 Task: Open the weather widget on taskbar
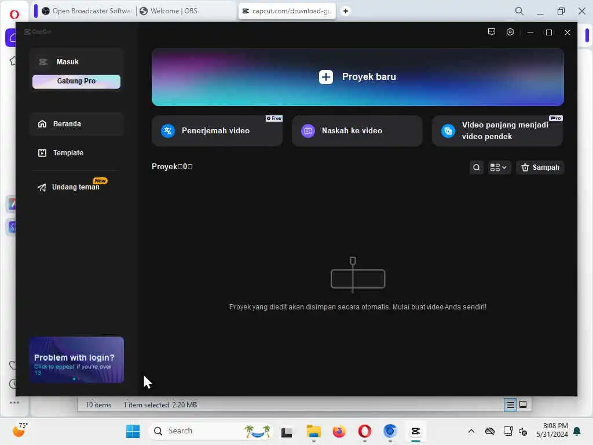tap(19, 431)
